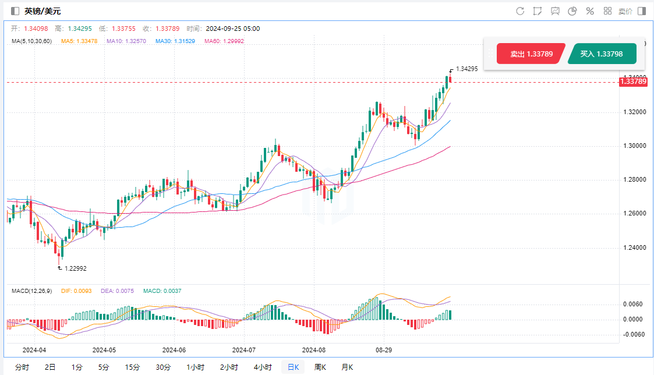This screenshot has width=654, height=375.
Task: Toggle the right side panel icon
Action: 642,11
